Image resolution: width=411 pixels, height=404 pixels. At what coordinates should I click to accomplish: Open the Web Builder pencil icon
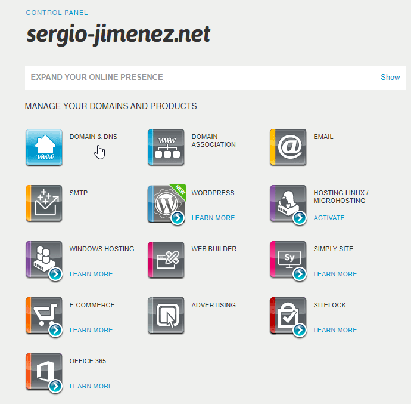(x=166, y=260)
